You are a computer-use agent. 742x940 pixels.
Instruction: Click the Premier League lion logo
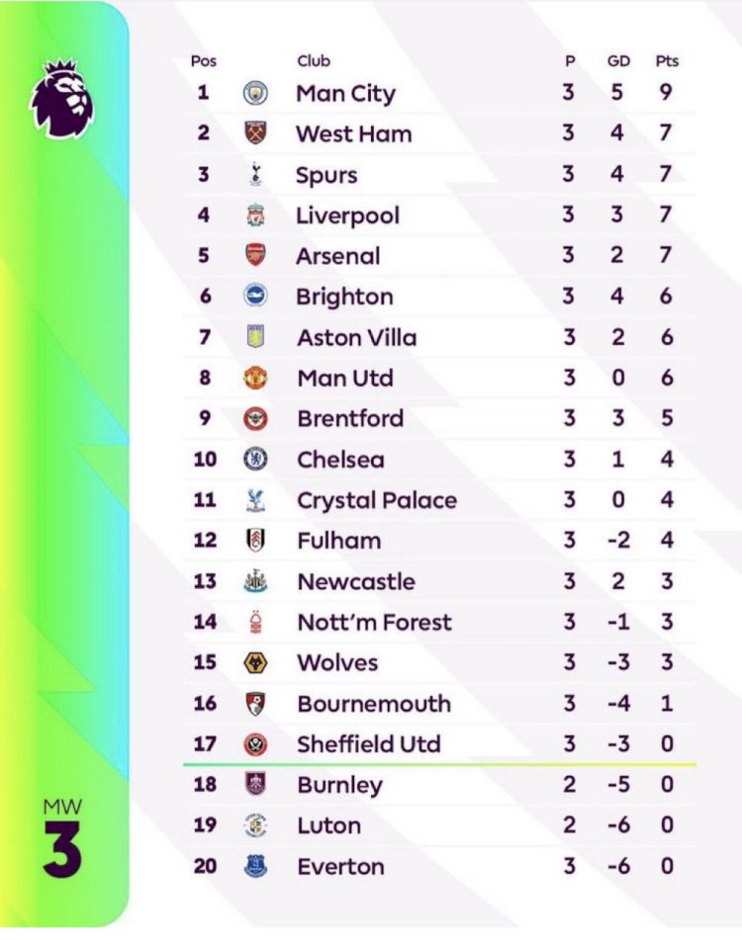click(x=61, y=98)
